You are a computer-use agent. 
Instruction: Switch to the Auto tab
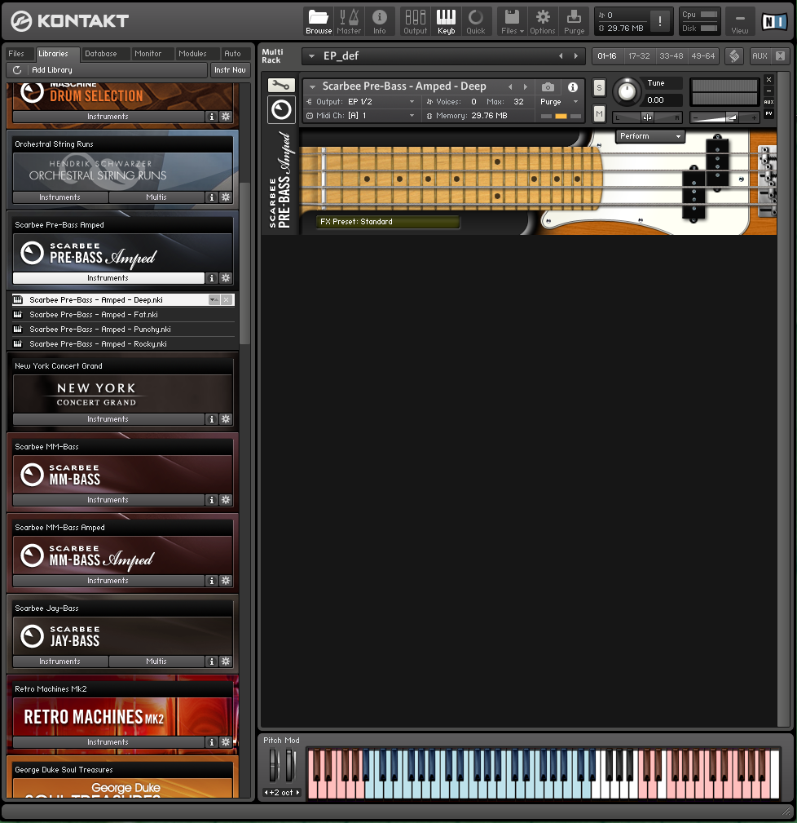[232, 54]
